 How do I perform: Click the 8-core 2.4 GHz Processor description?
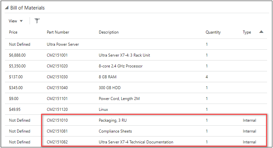tap(121, 66)
